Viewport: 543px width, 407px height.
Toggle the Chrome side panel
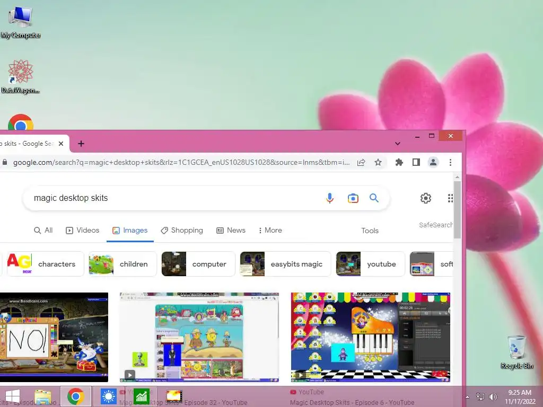(416, 162)
